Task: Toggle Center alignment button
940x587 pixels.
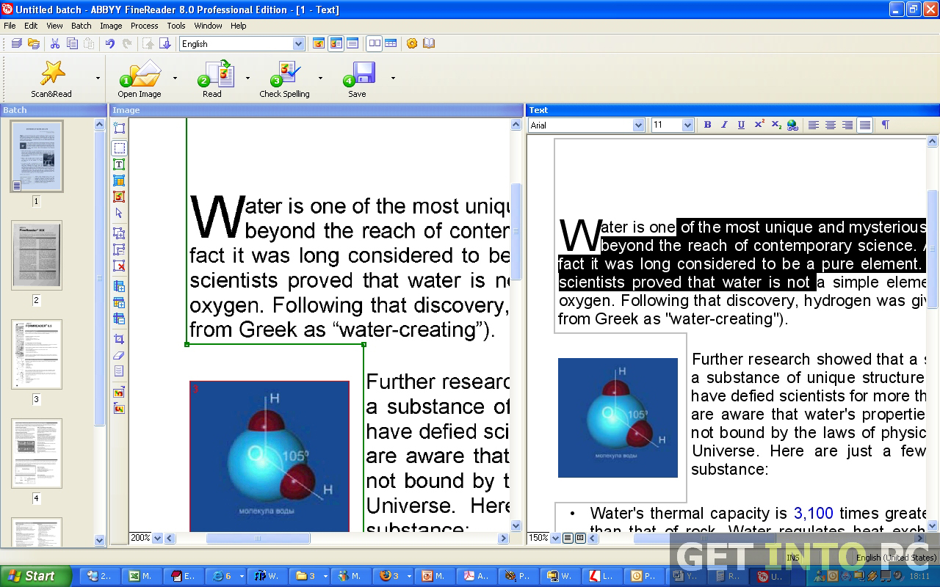Action: pyautogui.click(x=831, y=125)
